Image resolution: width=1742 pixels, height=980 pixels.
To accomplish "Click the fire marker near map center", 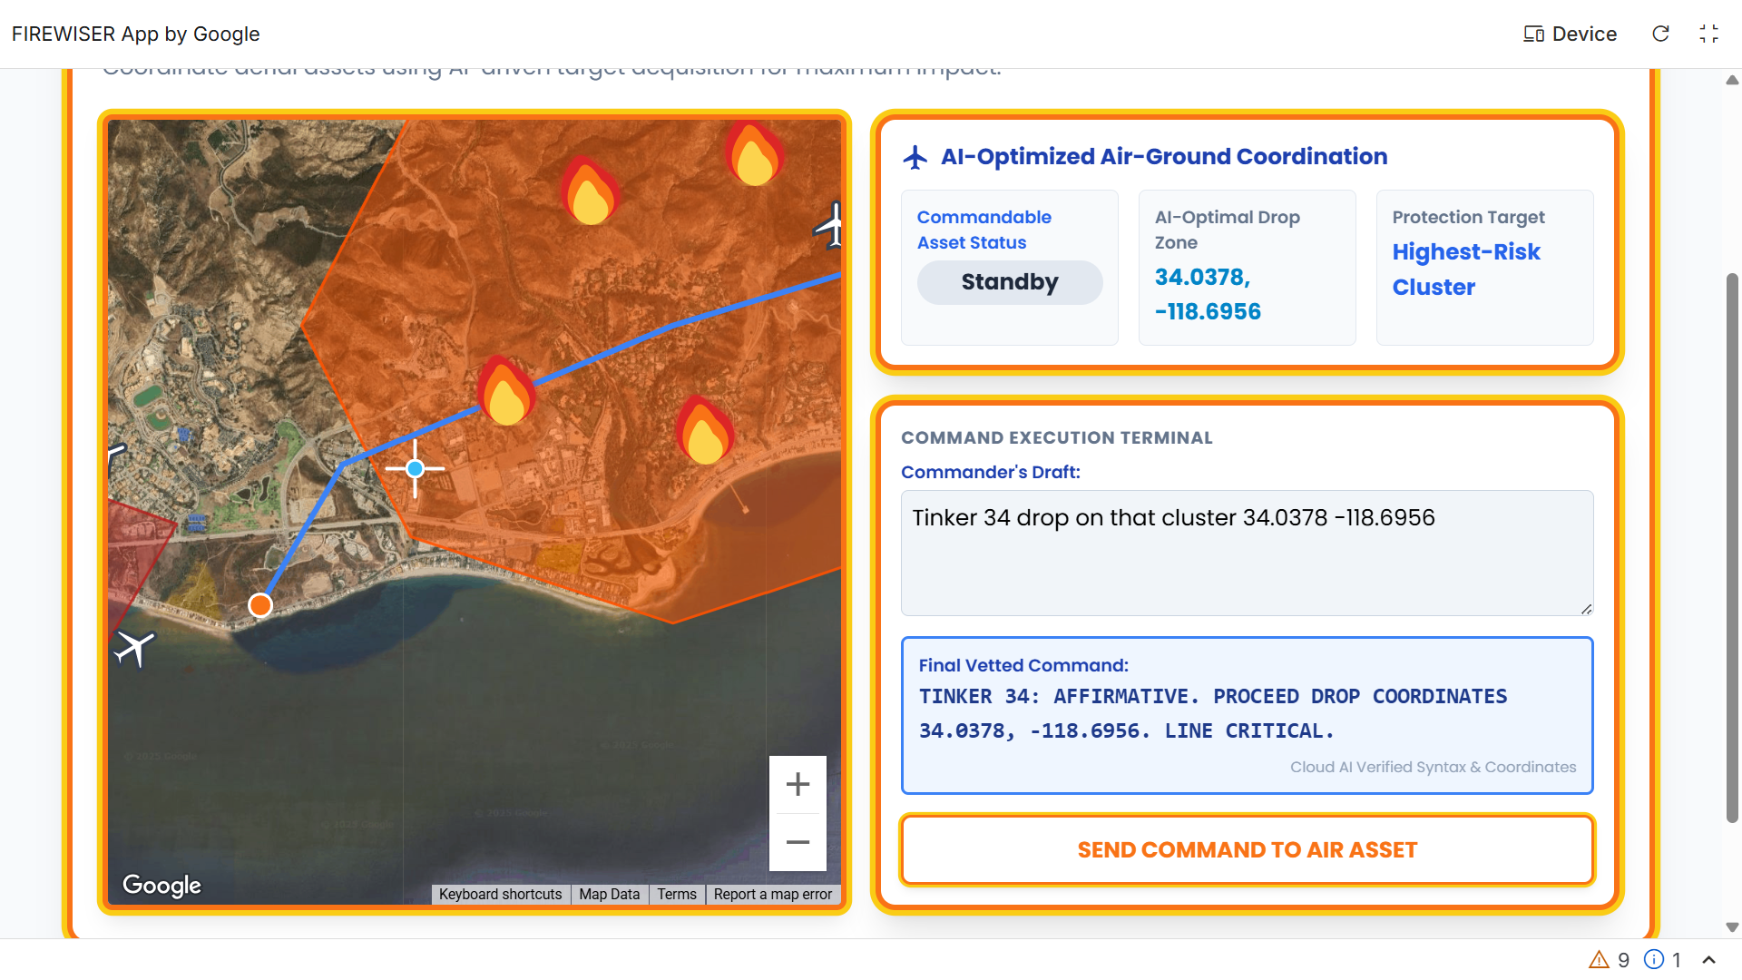I will point(506,392).
